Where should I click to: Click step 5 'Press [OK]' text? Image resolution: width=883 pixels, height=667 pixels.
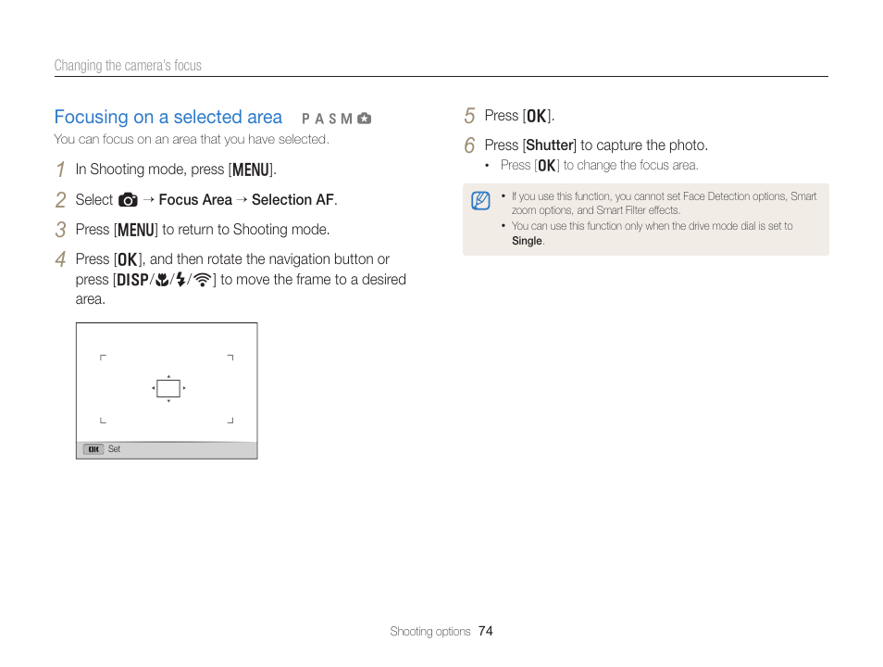(x=519, y=116)
